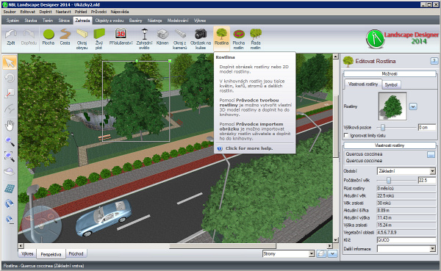Image resolution: width=441 pixels, height=271 pixels.
Task: Click the viewport vertical scrollbar down arrow
Action: (x=335, y=240)
